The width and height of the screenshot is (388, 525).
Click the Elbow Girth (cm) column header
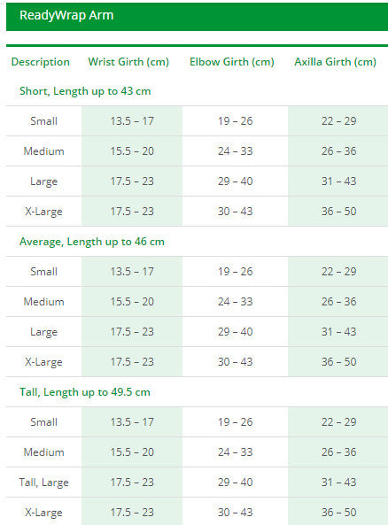pyautogui.click(x=232, y=62)
